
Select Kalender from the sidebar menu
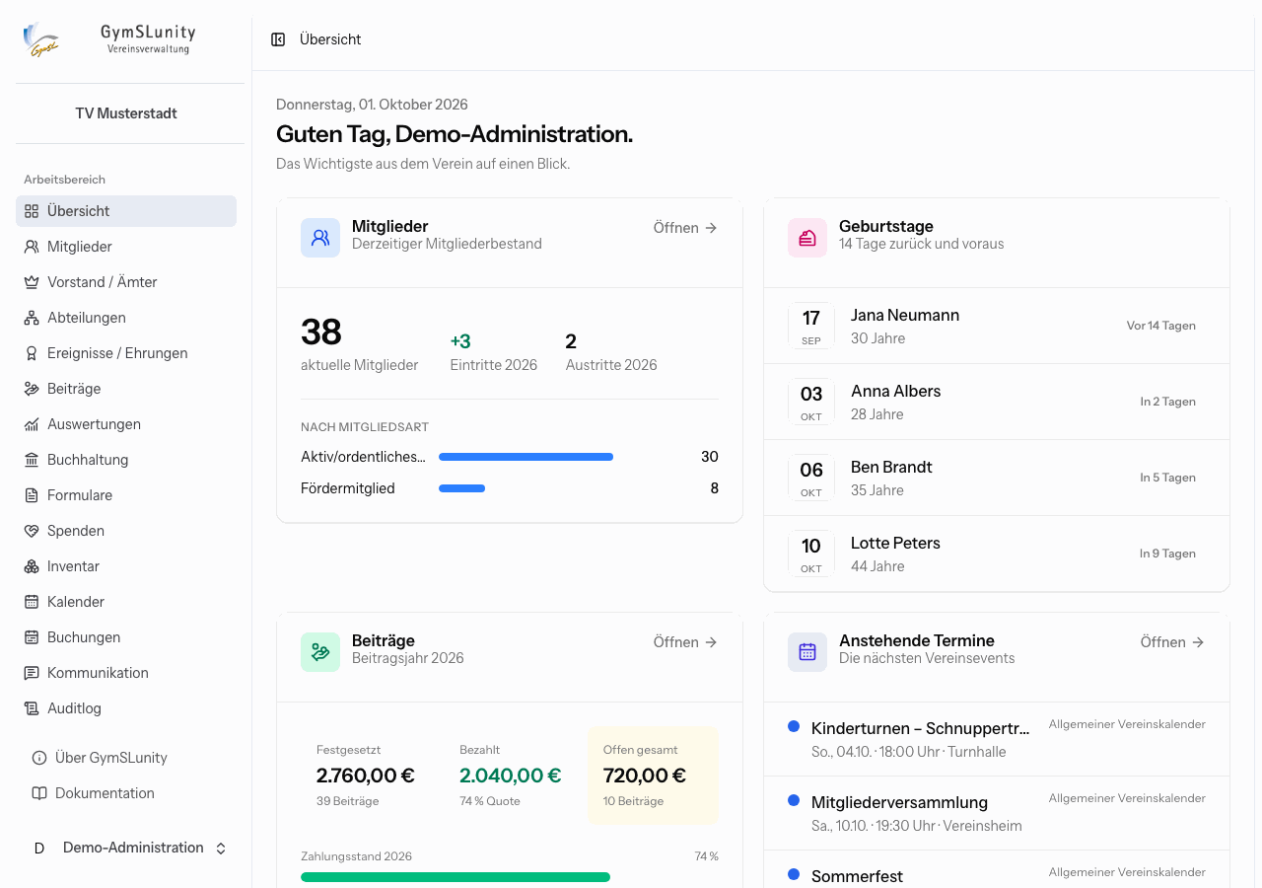tap(126, 602)
